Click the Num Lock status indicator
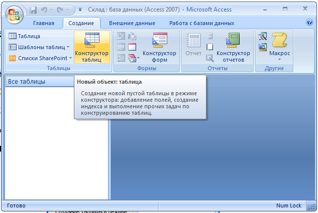 [x=289, y=205]
